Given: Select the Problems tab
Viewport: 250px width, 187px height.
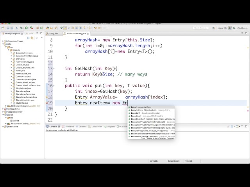Looking at the screenshot, I should (68, 127).
